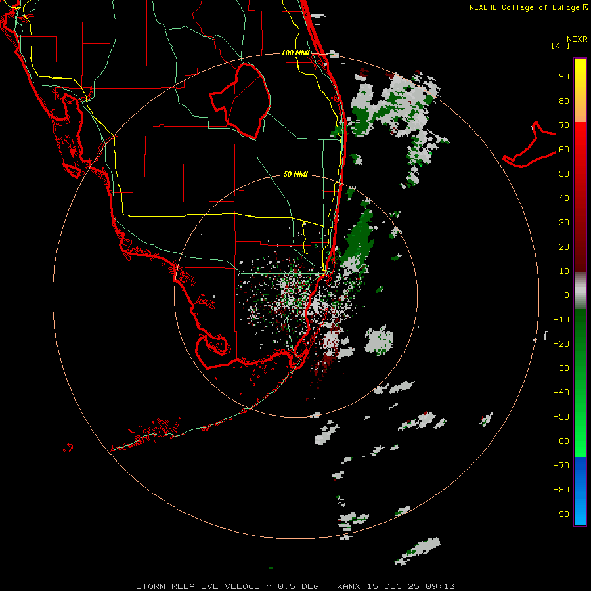Click the -40 value on velocity scale
Viewport: 591px width, 591px height.
pyautogui.click(x=561, y=393)
